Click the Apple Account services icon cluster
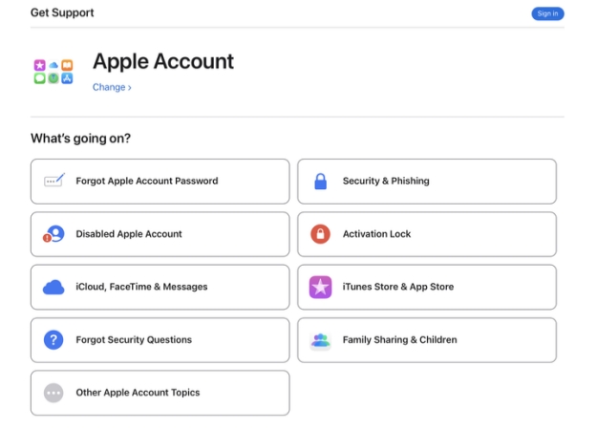 [x=53, y=72]
